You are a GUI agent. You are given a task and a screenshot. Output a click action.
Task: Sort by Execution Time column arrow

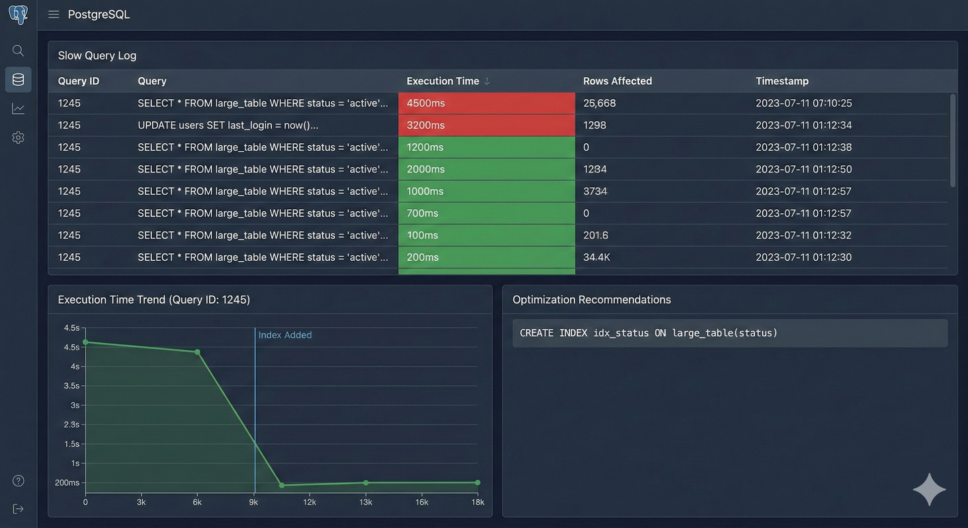pyautogui.click(x=487, y=81)
